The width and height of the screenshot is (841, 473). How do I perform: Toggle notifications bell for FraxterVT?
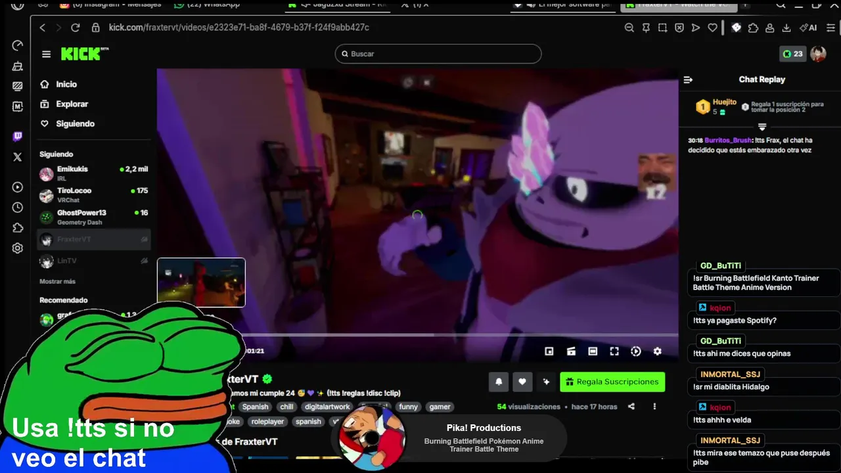point(499,382)
